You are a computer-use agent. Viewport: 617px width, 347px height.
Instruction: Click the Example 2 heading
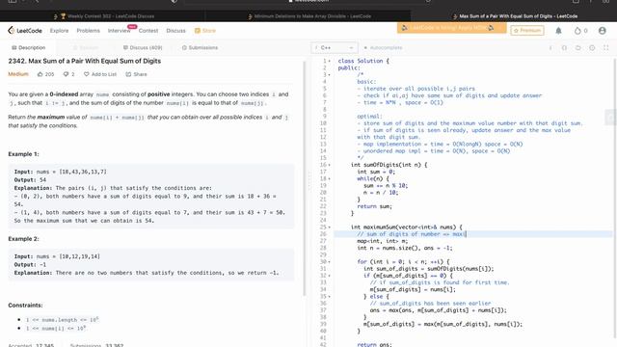tap(23, 239)
